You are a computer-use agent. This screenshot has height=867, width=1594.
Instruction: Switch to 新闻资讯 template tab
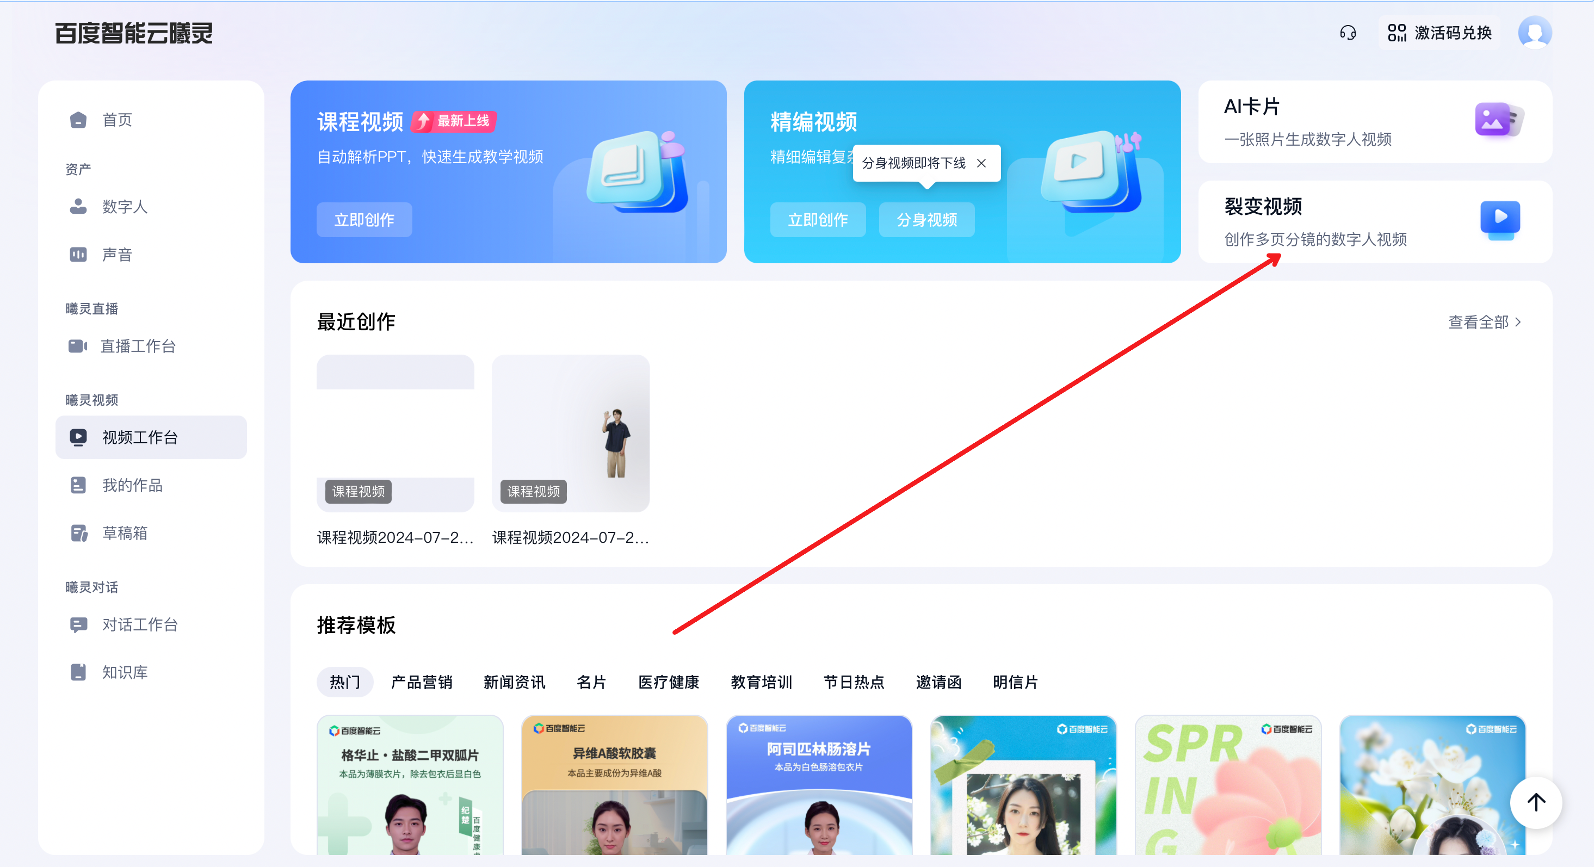point(514,682)
